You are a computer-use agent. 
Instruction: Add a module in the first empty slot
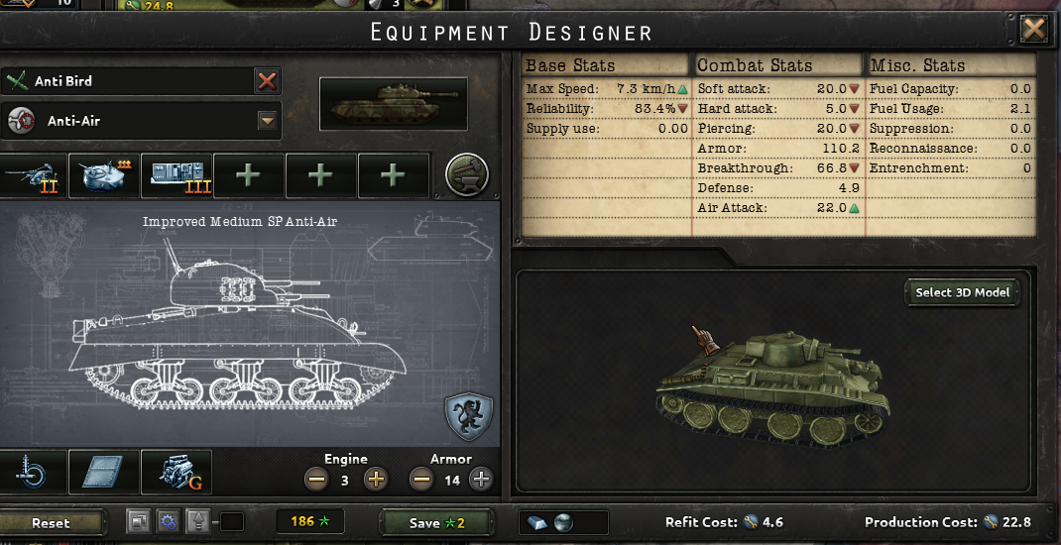(x=249, y=175)
